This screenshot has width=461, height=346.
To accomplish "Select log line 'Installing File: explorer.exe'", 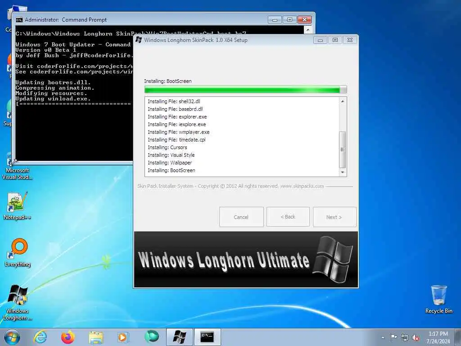I will [x=177, y=117].
